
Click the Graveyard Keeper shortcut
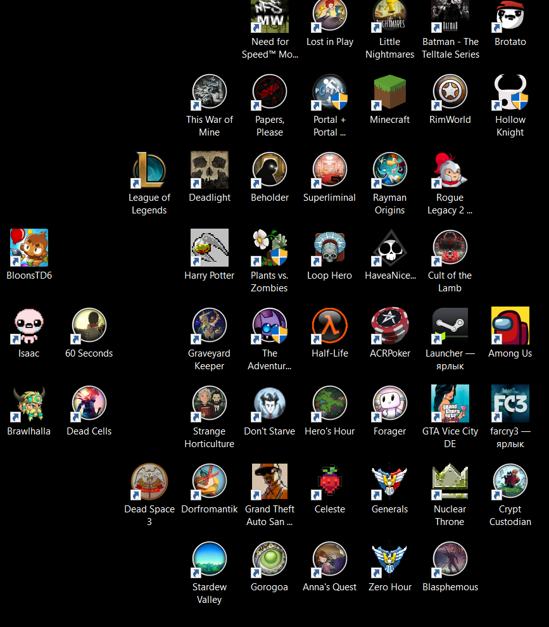click(210, 326)
